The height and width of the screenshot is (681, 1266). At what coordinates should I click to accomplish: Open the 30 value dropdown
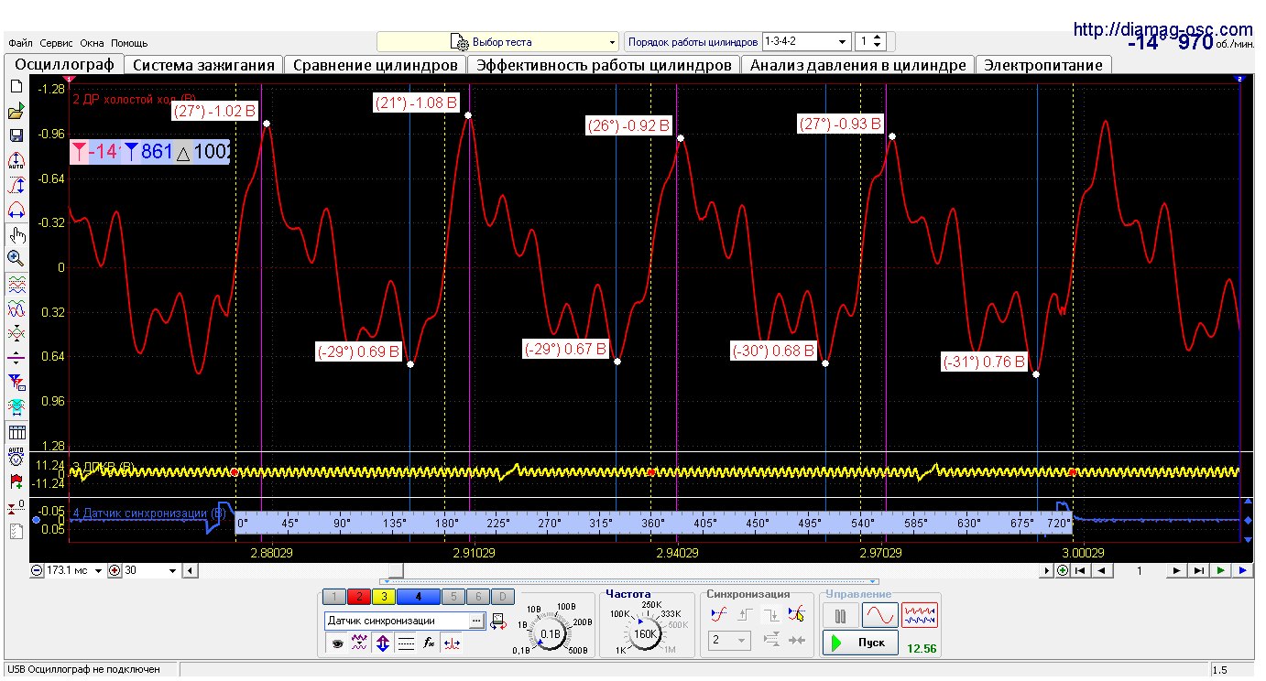click(x=150, y=570)
